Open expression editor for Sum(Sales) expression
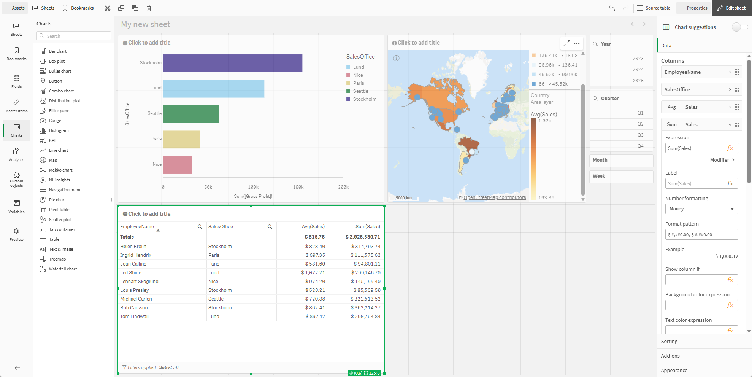 coord(730,148)
